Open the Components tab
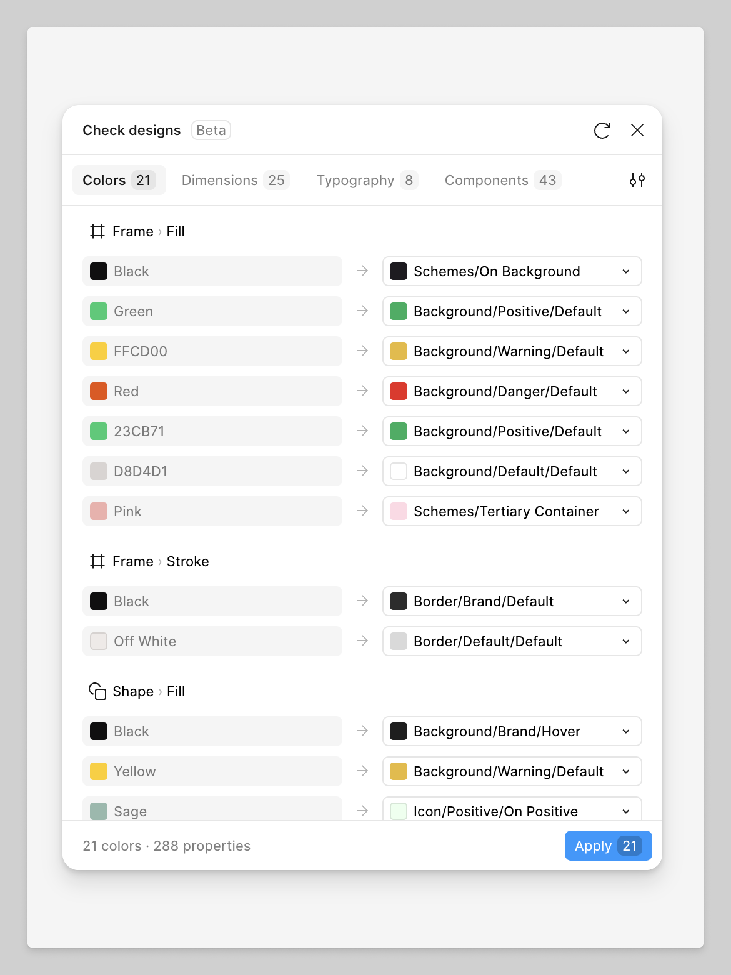 502,180
